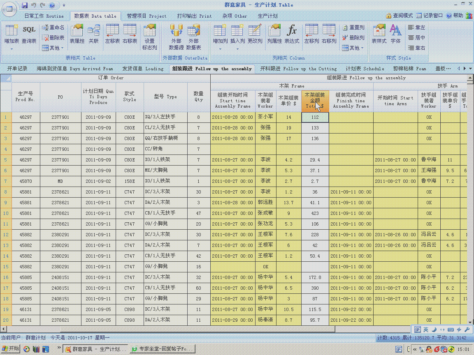Image resolution: width=474 pixels, height=355 pixels.
Task: Click 重置列 reset column
Action: [x=353, y=28]
